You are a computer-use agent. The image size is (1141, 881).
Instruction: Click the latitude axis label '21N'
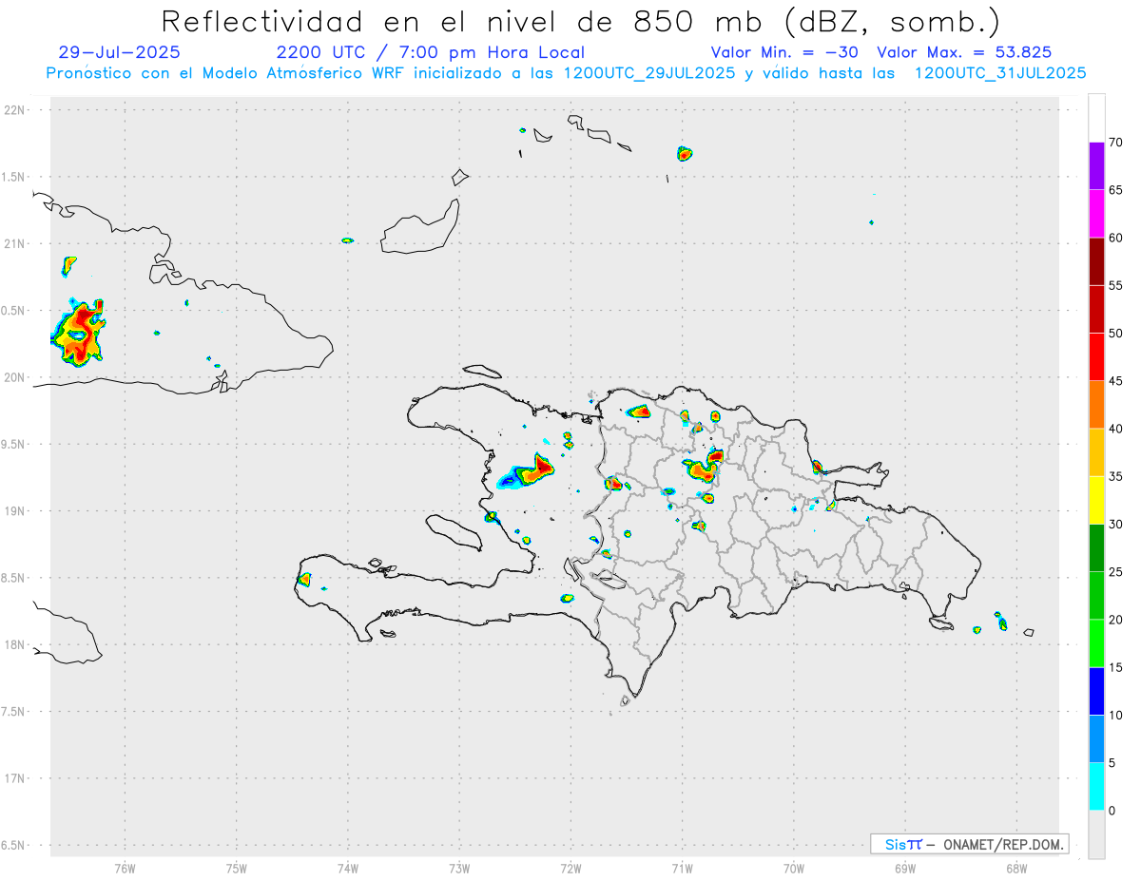[x=16, y=243]
